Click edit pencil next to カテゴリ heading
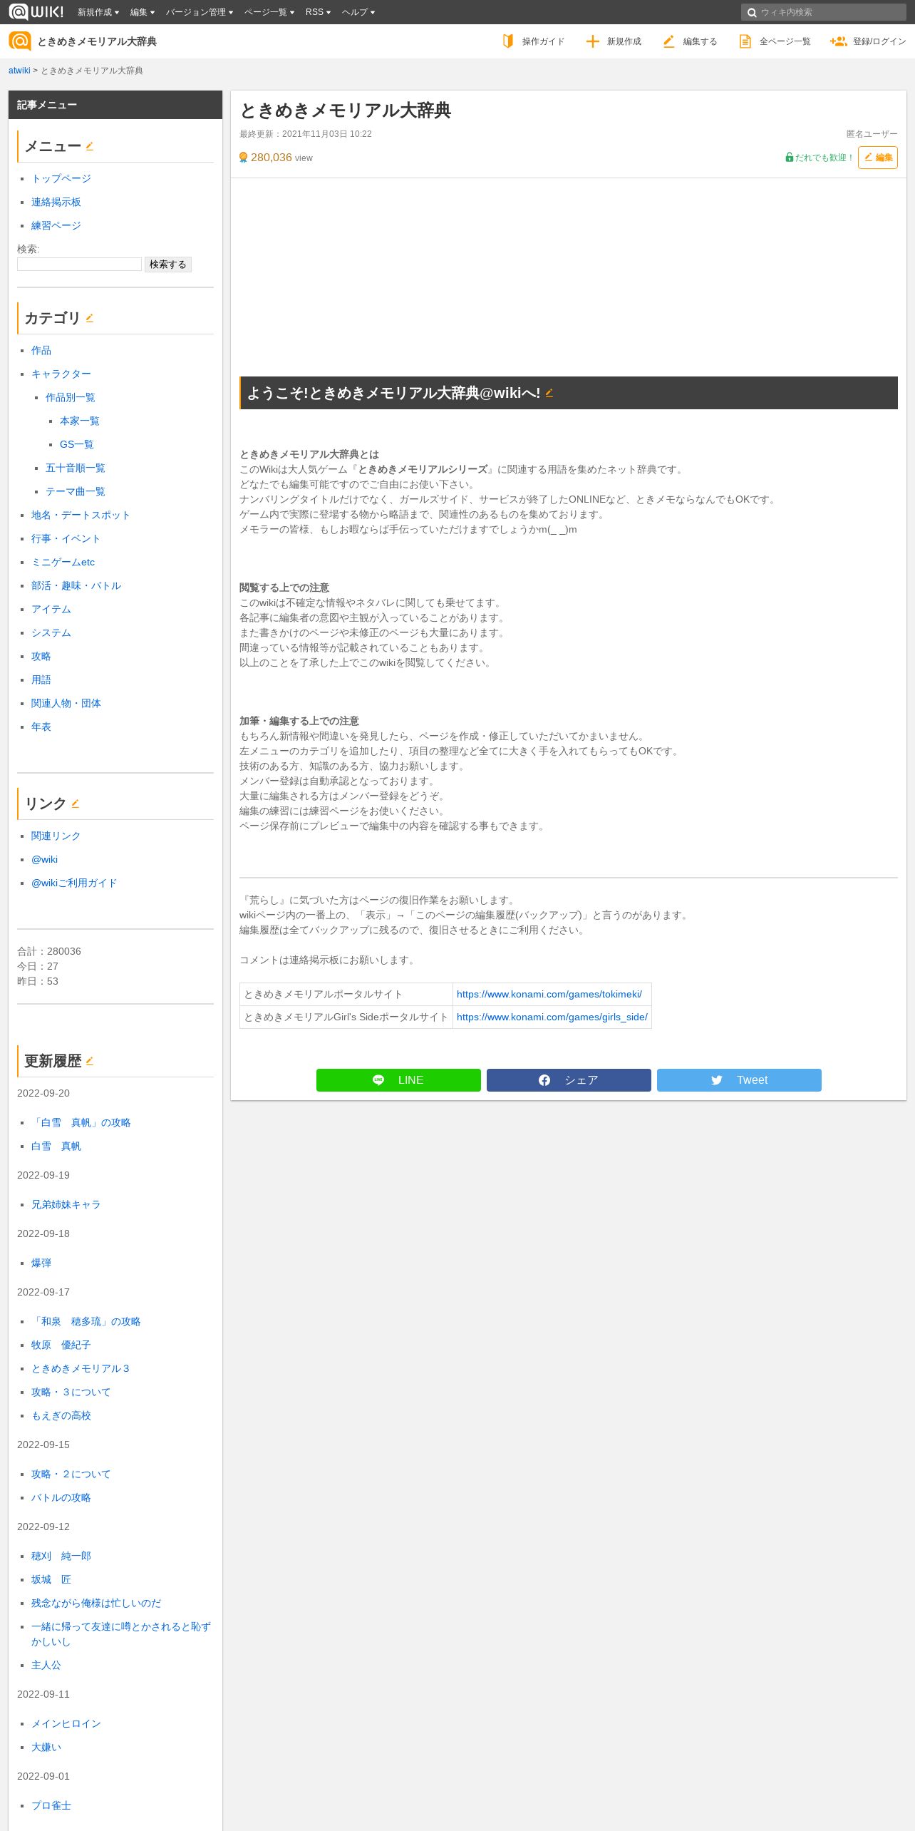This screenshot has height=1831, width=915. pyautogui.click(x=90, y=318)
